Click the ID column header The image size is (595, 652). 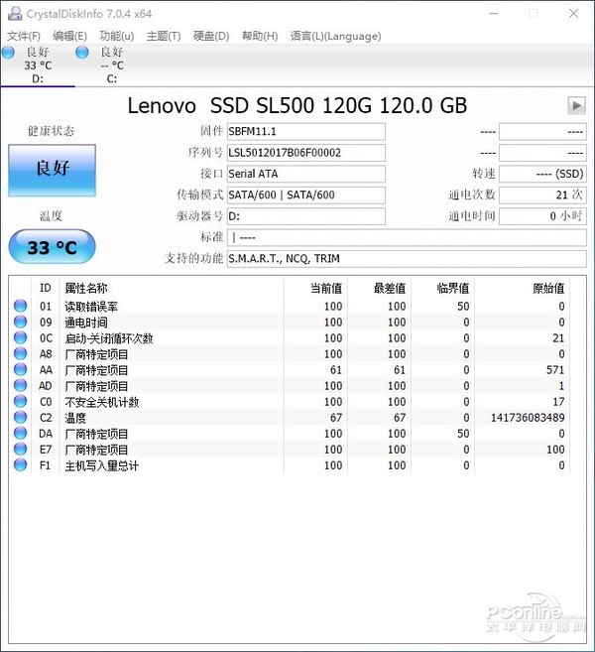click(46, 288)
